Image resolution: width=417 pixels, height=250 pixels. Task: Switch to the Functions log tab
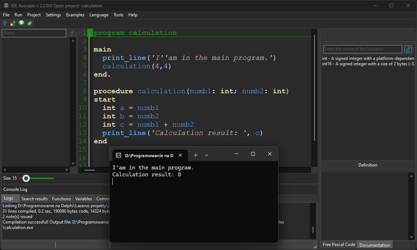click(x=61, y=198)
